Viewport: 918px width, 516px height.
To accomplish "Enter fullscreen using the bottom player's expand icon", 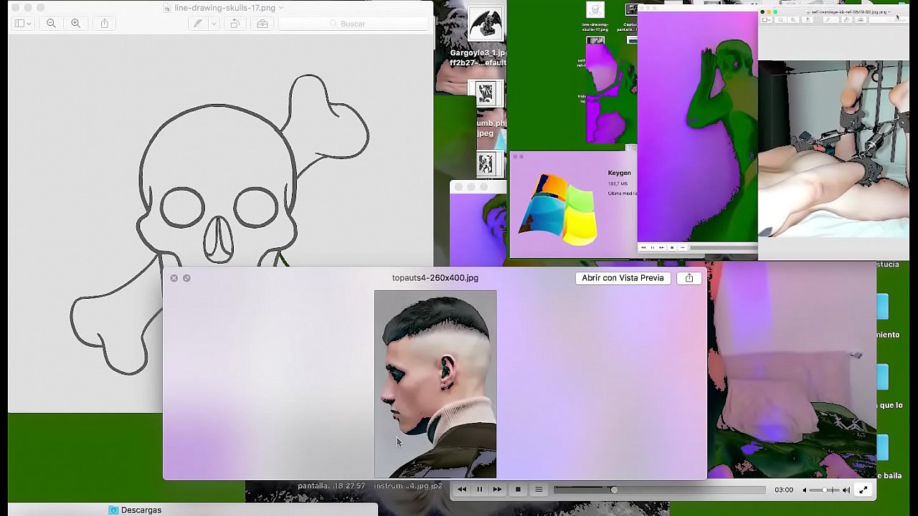I will (x=863, y=489).
